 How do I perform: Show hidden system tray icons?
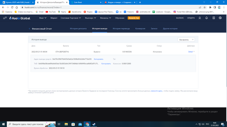pyautogui.click(x=196, y=124)
